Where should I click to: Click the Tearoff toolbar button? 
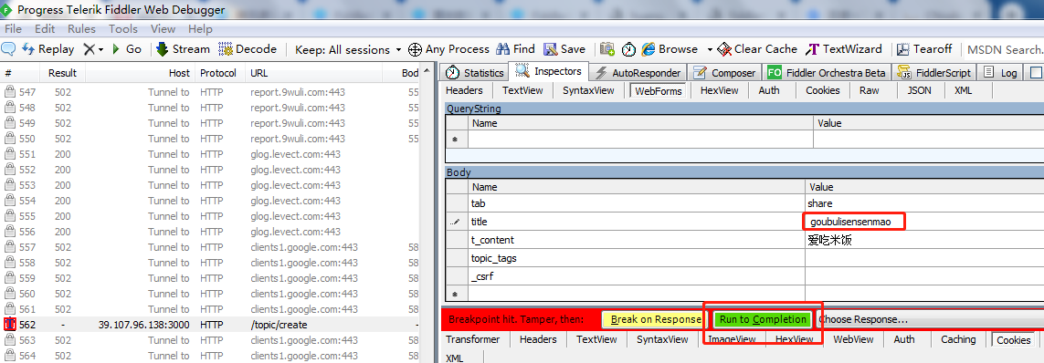point(924,49)
